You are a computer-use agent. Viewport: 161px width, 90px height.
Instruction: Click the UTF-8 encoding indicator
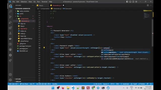tap(112, 84)
